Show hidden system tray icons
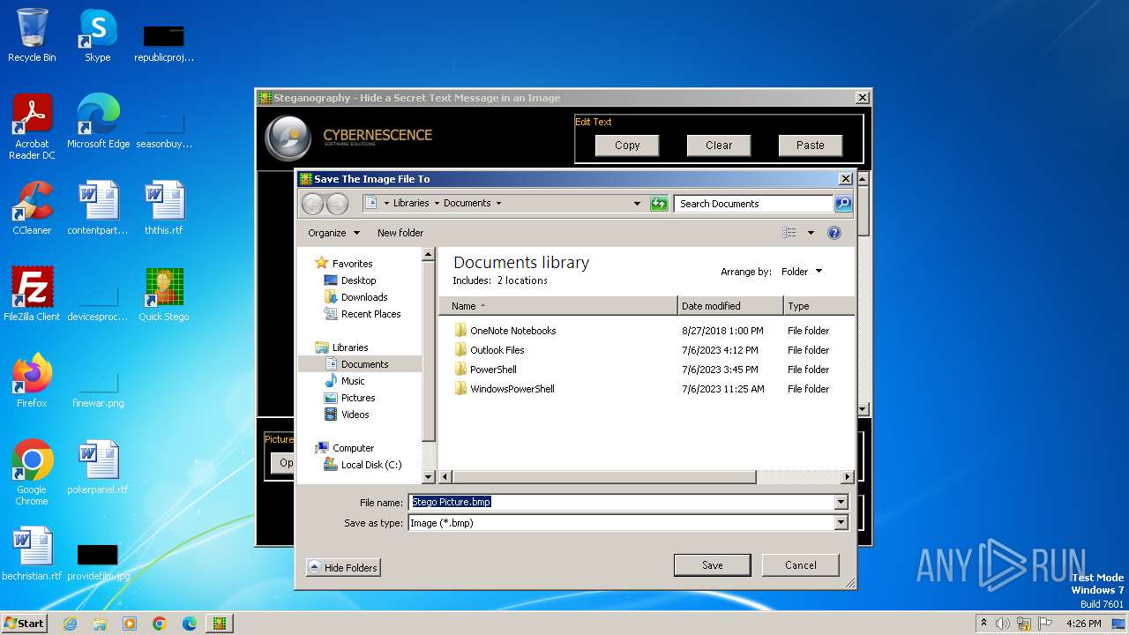The width and height of the screenshot is (1129, 635). [x=983, y=624]
